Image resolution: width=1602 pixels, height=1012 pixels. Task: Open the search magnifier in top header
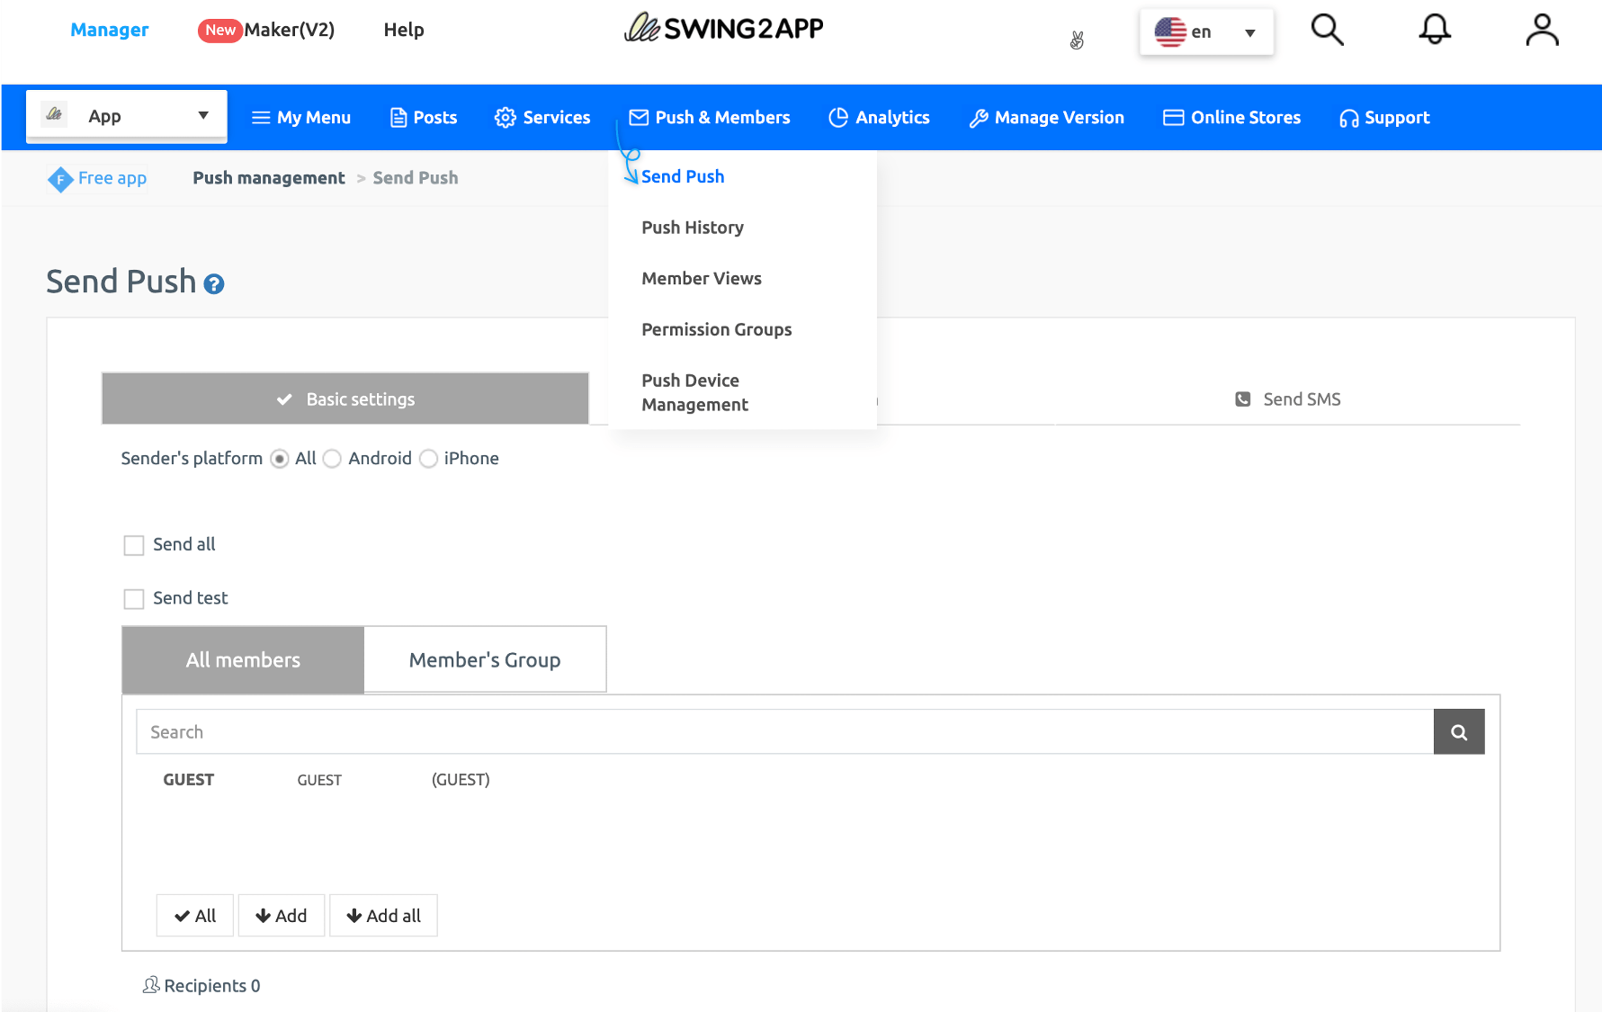[x=1327, y=30]
